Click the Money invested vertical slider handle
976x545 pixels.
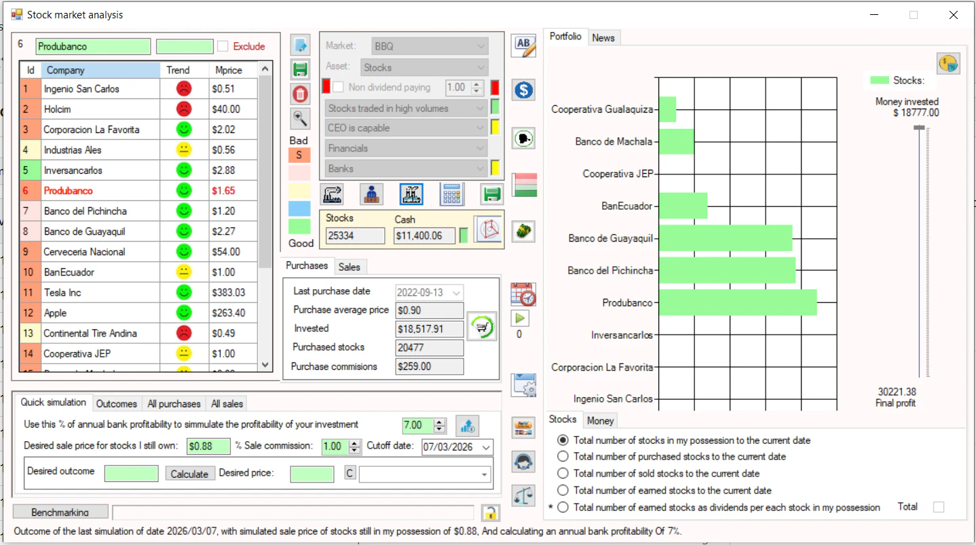pos(919,128)
